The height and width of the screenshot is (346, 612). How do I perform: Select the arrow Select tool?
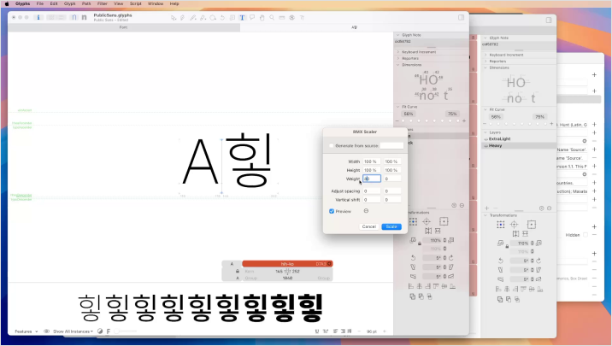(x=174, y=18)
